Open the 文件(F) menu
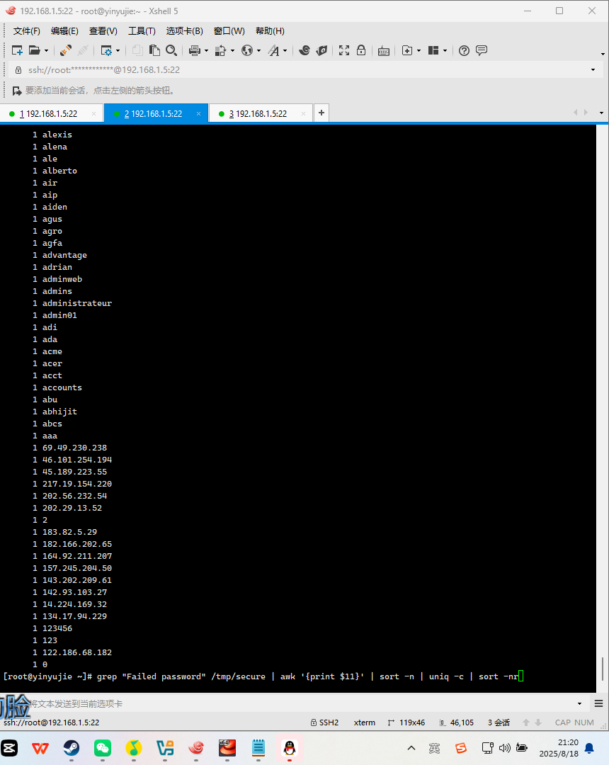Viewport: 609px width, 765px height. 26,30
